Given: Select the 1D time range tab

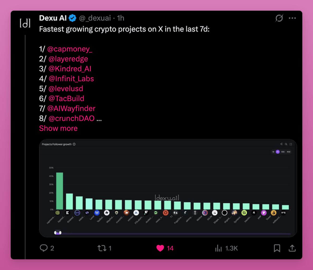Looking at the screenshot, I should tap(273, 152).
